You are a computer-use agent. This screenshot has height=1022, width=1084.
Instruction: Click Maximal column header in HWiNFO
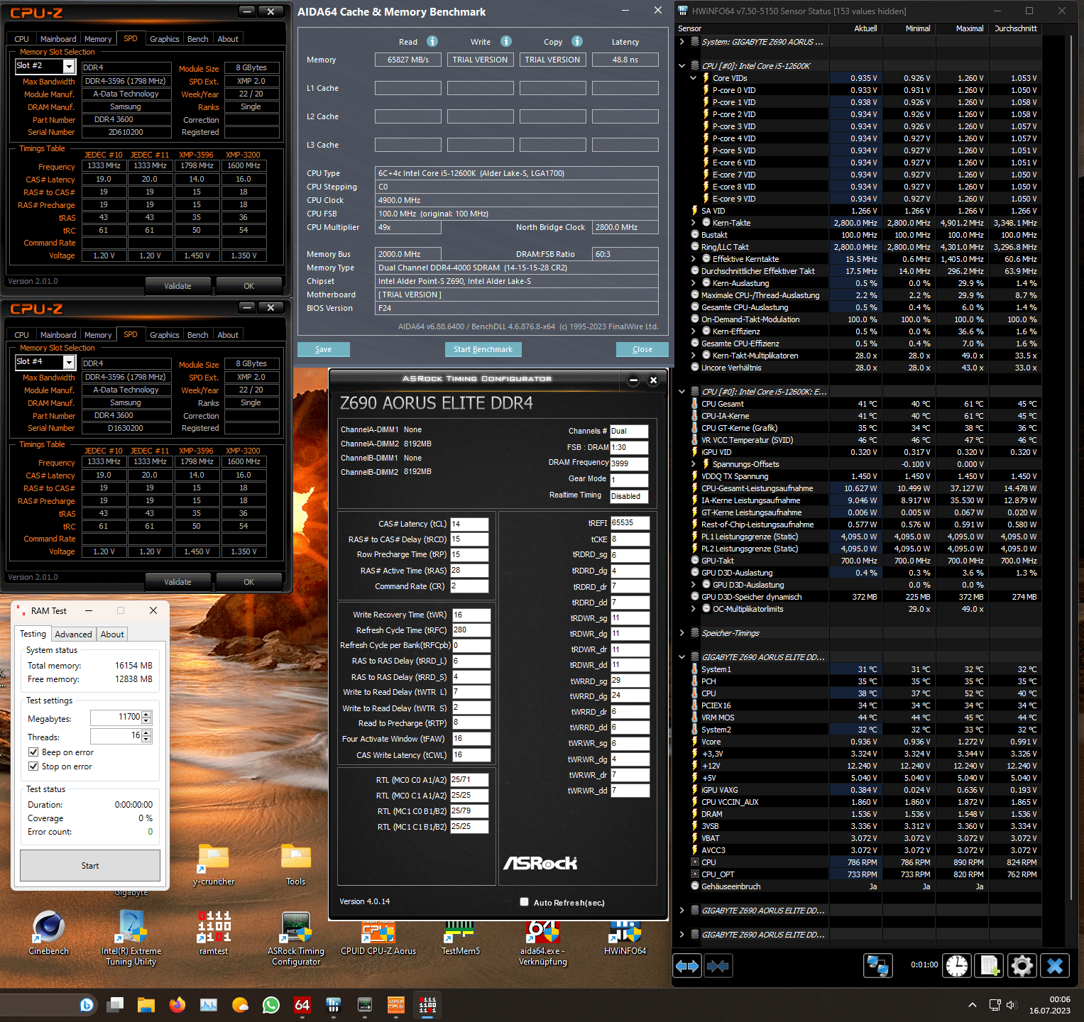point(970,28)
